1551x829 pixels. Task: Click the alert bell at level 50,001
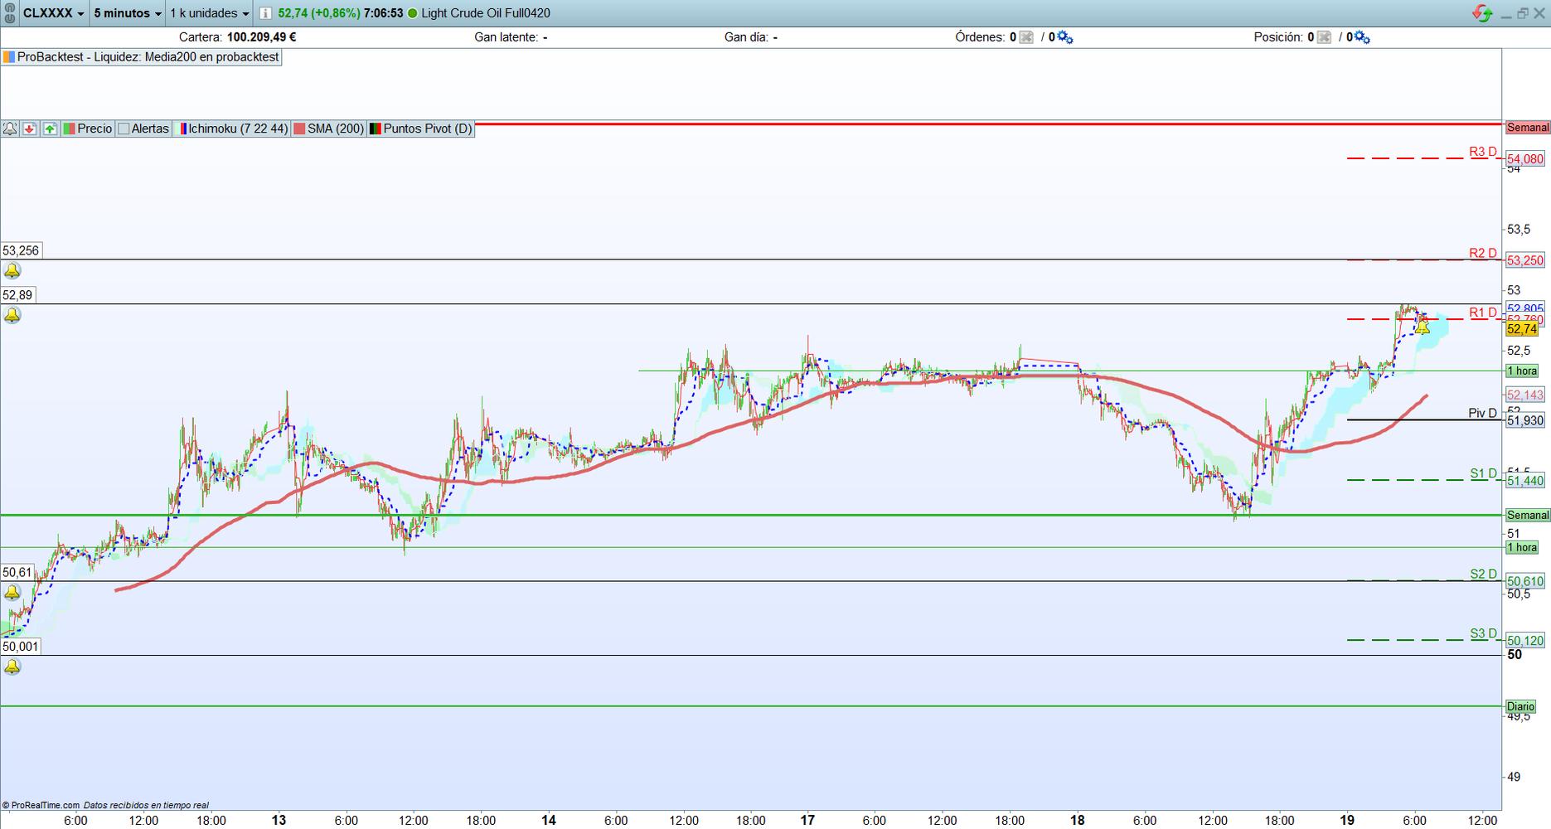pos(12,667)
